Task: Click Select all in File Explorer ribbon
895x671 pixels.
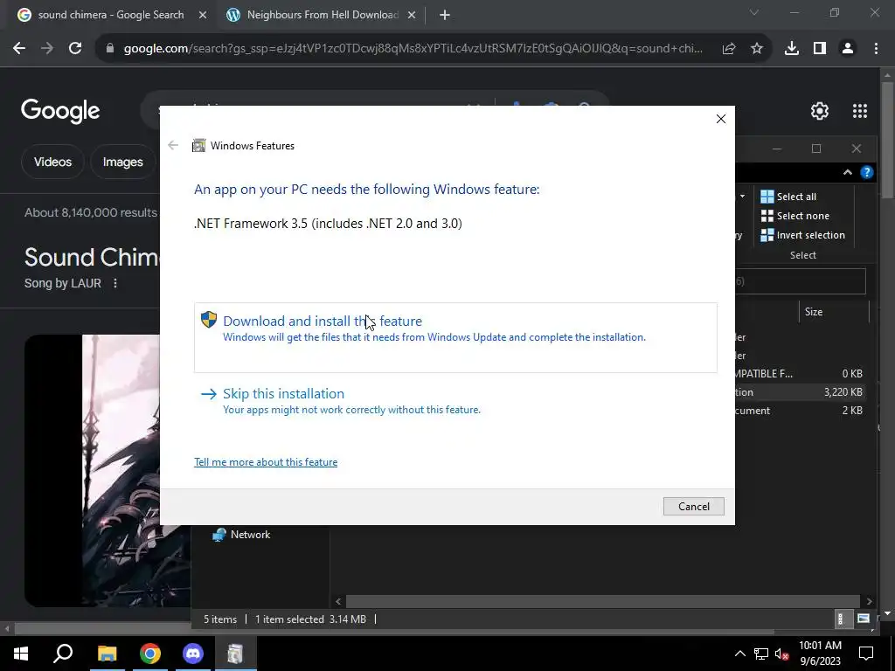Action: [789, 197]
